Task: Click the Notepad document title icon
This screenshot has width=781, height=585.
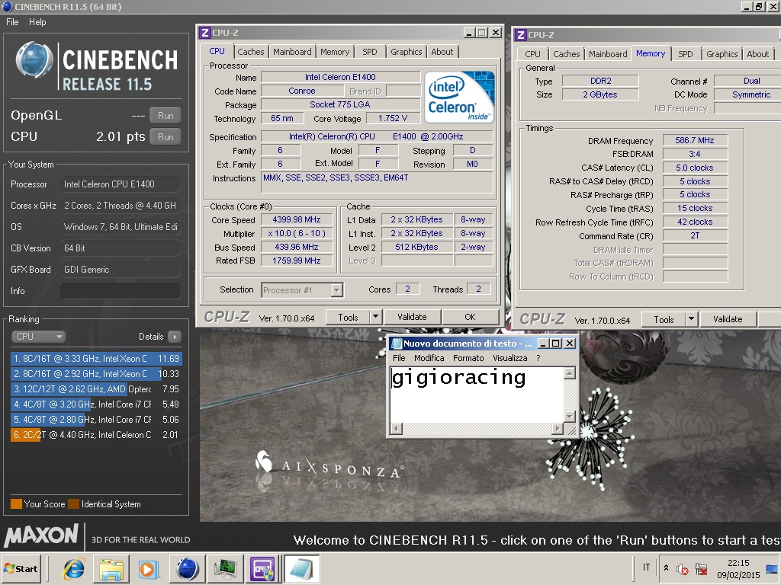Action: click(397, 344)
